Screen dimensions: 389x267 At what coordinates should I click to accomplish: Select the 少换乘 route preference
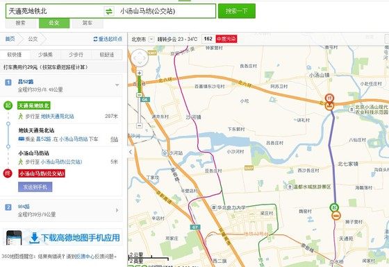click(45, 55)
